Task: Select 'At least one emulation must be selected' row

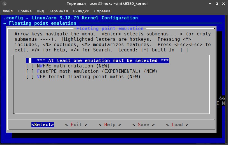Action: pos(97,61)
